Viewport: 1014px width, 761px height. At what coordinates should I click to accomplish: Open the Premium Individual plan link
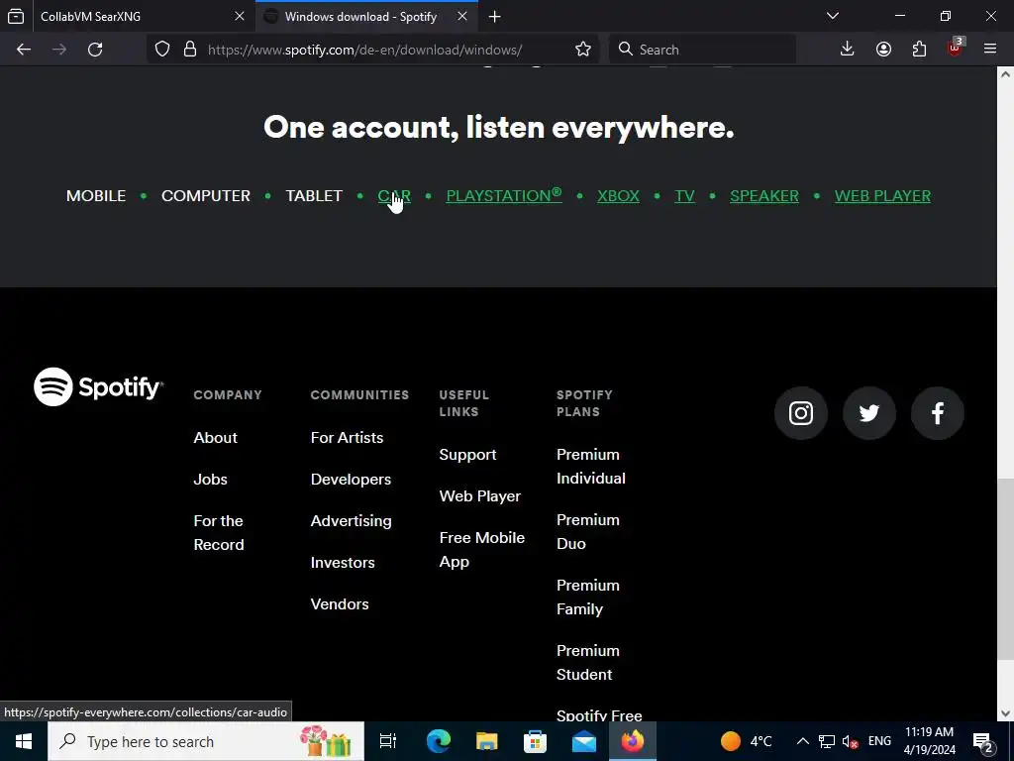coord(590,466)
